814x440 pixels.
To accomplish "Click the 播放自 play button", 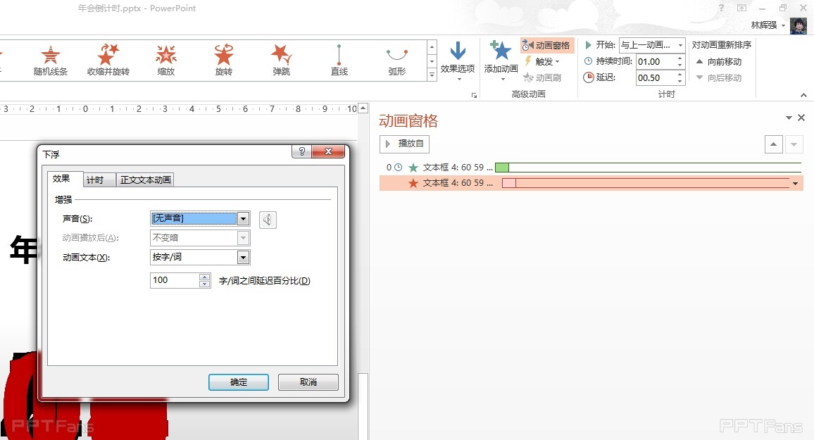I will 404,144.
